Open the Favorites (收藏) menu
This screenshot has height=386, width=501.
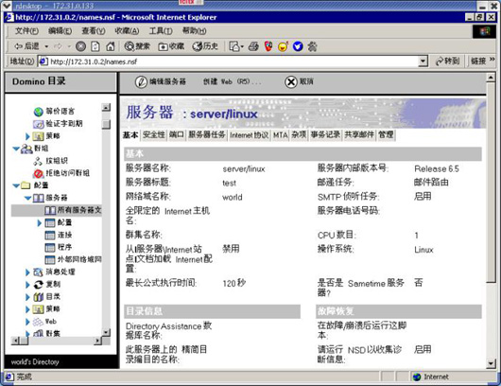(x=127, y=31)
